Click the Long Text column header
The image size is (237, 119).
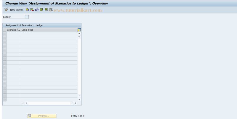[49, 30]
